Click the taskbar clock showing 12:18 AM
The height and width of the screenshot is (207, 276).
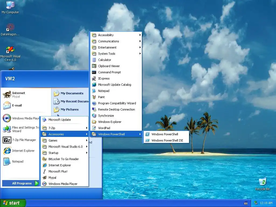266,203
